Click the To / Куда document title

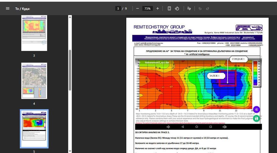tap(23, 9)
